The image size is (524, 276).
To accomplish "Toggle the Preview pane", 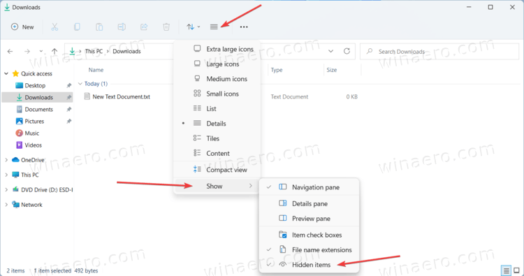I will [309, 219].
